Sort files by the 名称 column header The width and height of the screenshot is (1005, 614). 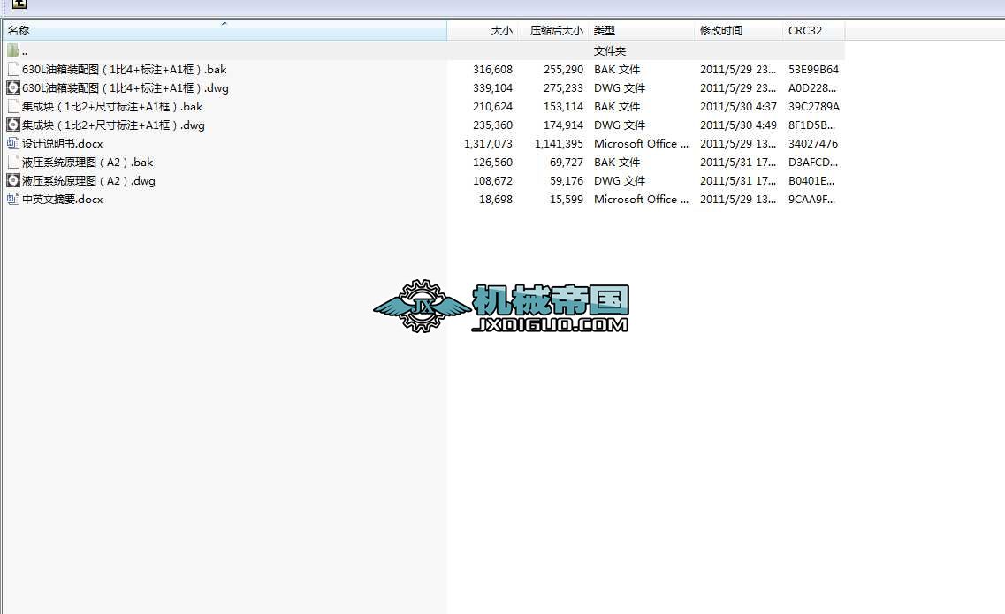click(x=19, y=31)
